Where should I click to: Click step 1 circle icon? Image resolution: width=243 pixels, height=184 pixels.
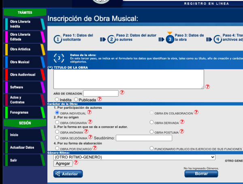pyautogui.click(x=58, y=39)
